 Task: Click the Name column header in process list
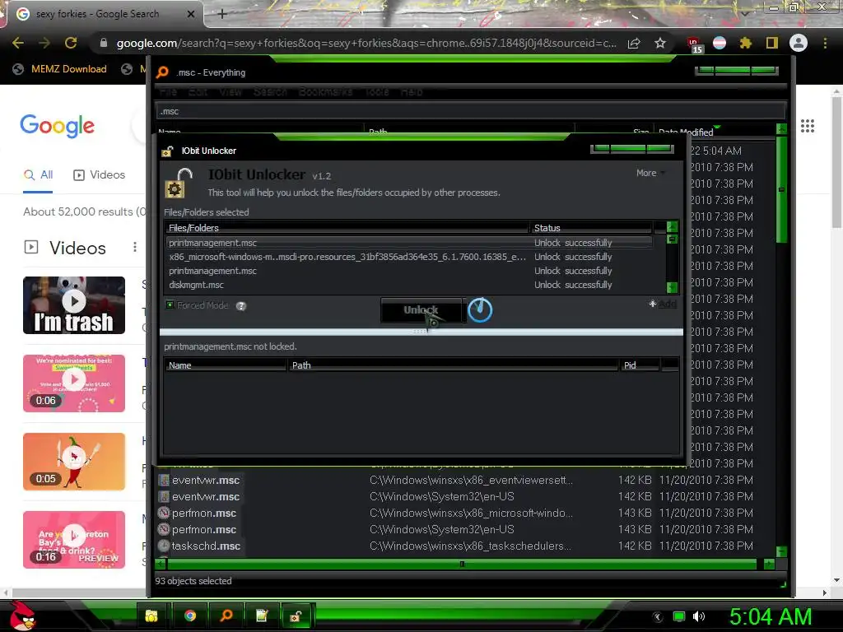point(226,365)
